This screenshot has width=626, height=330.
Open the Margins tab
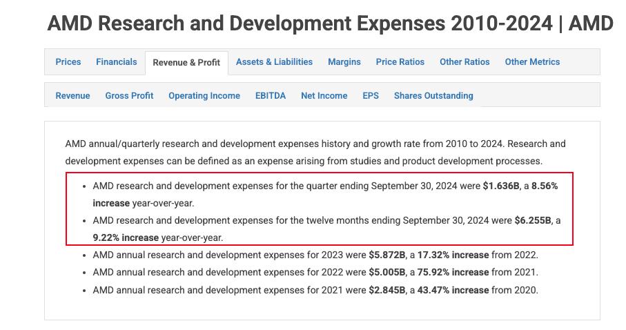tap(344, 62)
